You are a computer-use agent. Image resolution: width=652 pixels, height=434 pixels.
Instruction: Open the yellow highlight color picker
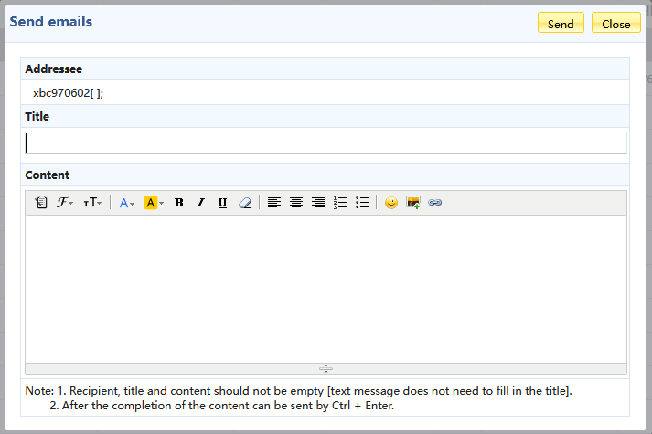[154, 203]
